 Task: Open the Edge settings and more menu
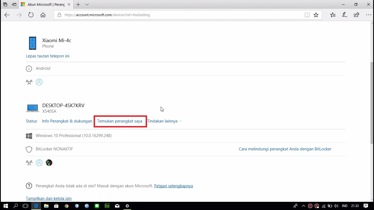point(369,15)
